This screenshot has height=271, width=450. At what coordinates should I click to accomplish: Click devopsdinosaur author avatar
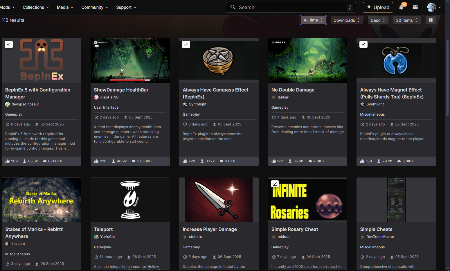(x=8, y=104)
